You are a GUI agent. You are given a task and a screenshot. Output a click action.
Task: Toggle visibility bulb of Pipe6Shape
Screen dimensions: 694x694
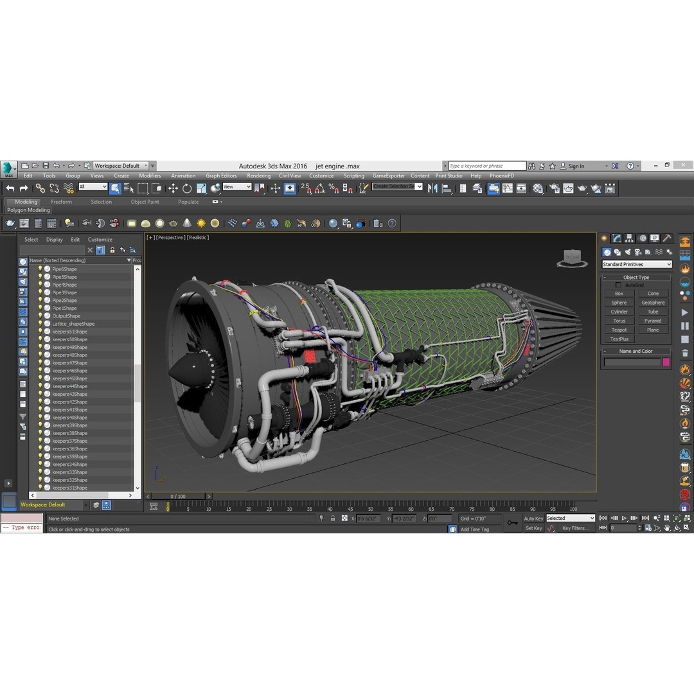(x=40, y=269)
